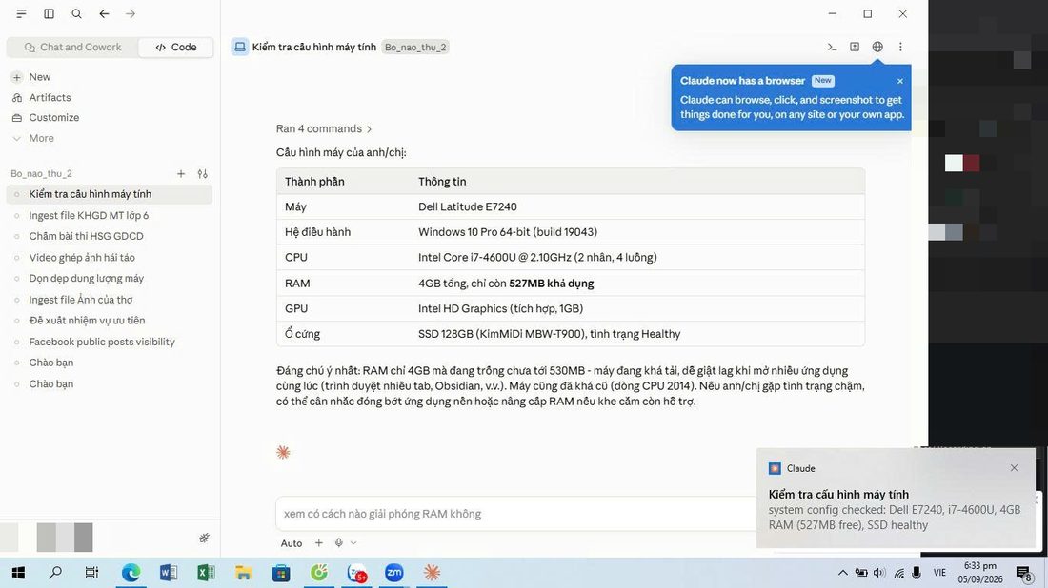Click the Bo_nao_thu_2 project tag in header
Screen dimensions: 1048x588
(x=415, y=47)
